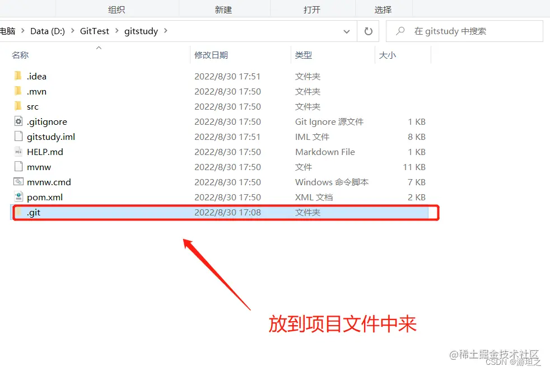Click the search box for gitstudy
Viewport: 550px width, 371px height.
click(x=464, y=31)
